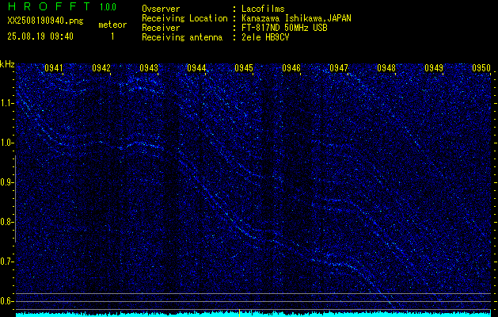Screen dimensions: 498x317
Task: Select the version number 1.0.0
Action: [108, 7]
